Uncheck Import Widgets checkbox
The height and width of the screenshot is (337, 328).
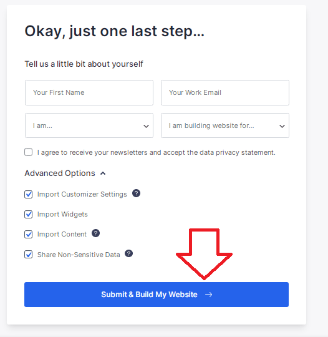28,214
